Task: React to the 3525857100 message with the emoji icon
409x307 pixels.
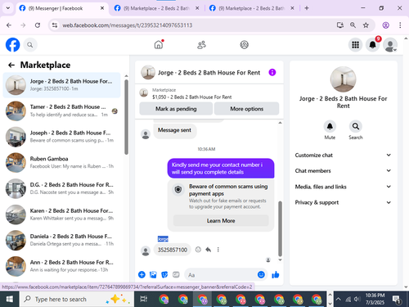Action: (198, 250)
